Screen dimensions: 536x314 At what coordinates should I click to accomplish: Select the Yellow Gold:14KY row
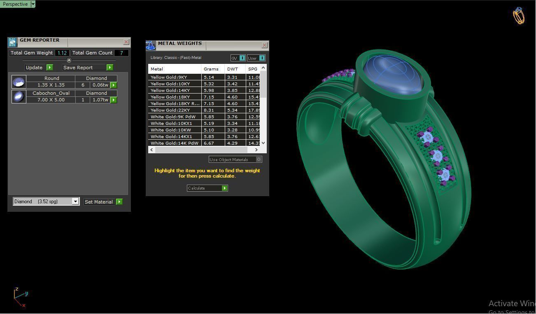coord(205,90)
